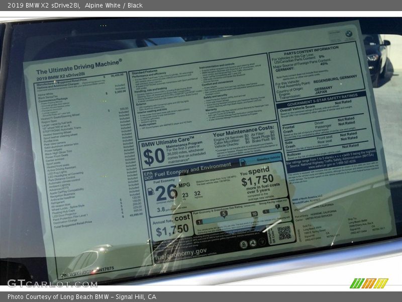Image resolution: width=402 pixels, height=302 pixels.
Task: Open the fueleconomy.gov link
Action: point(180,251)
